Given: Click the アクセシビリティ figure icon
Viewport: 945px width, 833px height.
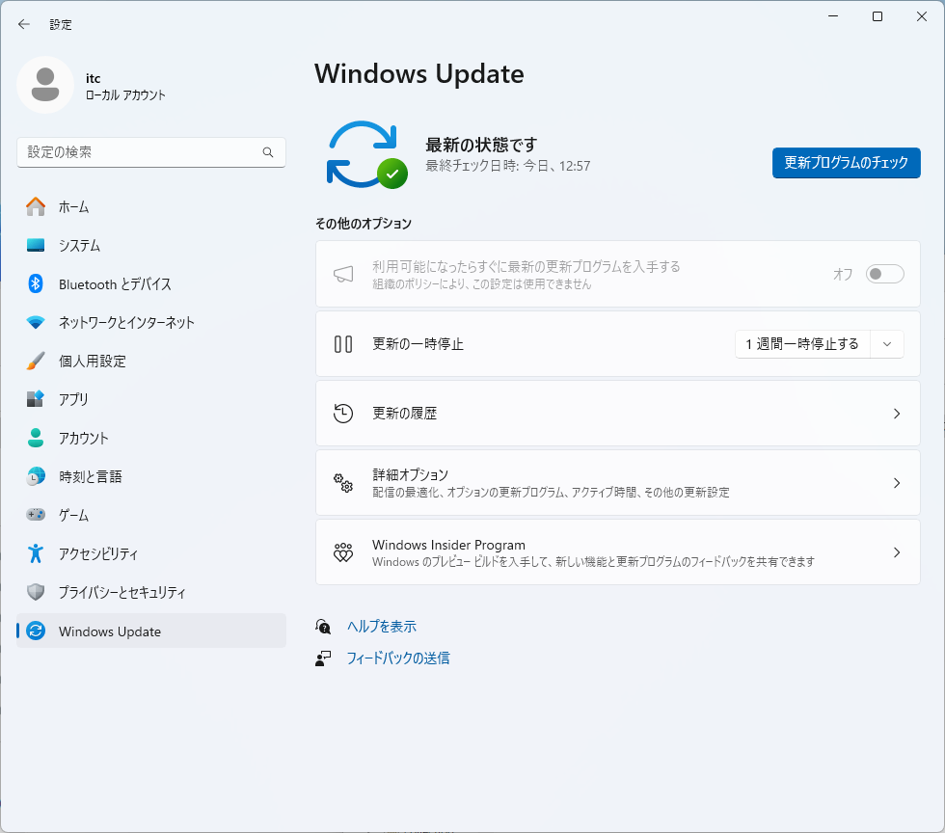Looking at the screenshot, I should click(x=36, y=553).
